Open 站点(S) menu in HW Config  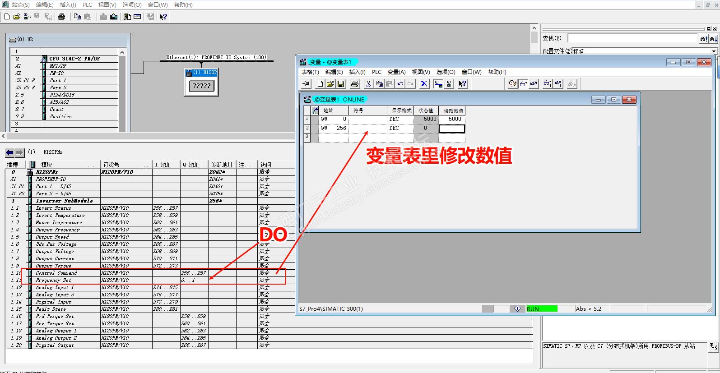tap(21, 5)
